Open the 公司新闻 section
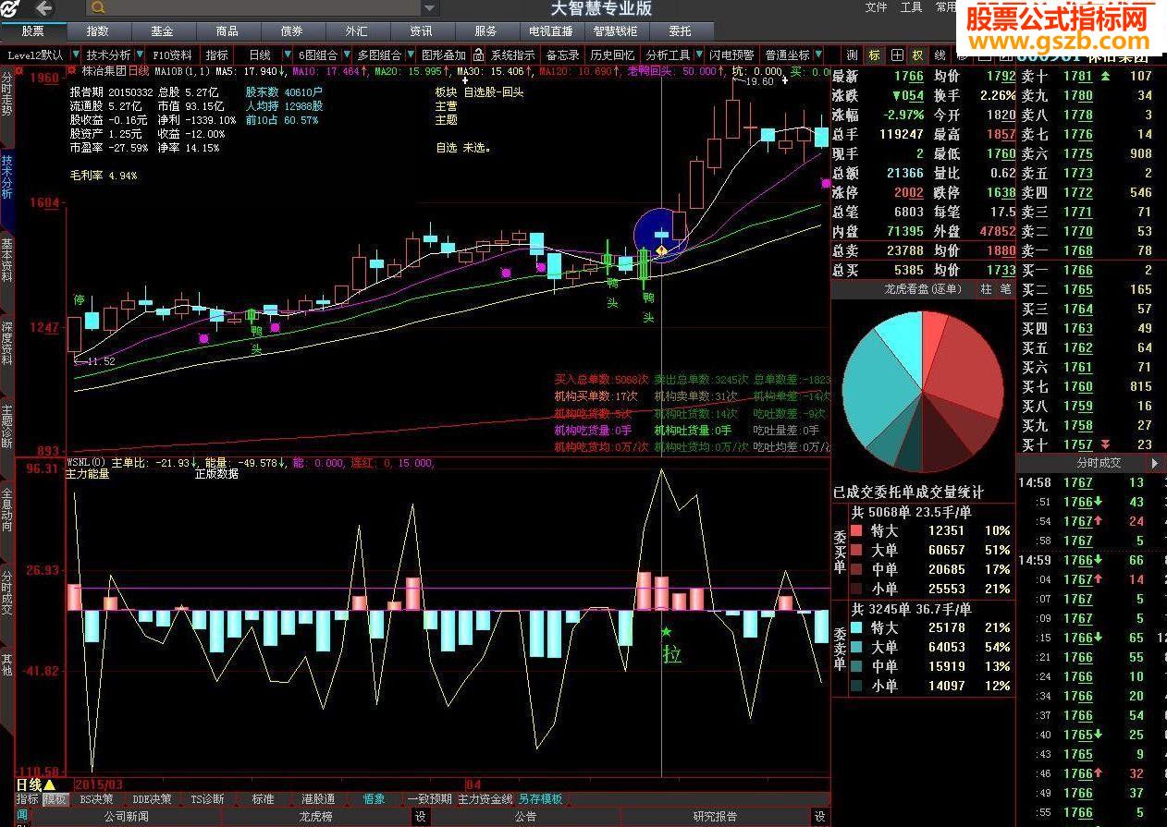The image size is (1167, 827). tap(126, 817)
